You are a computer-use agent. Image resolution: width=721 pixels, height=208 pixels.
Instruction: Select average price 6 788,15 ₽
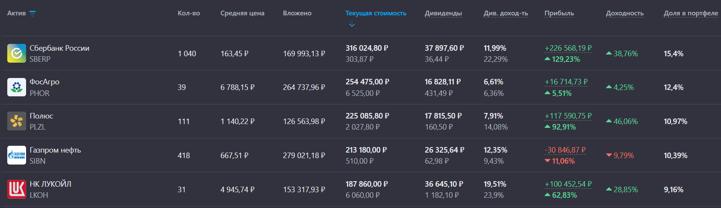pyautogui.click(x=237, y=87)
